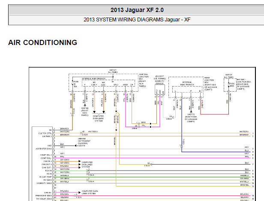264x201 pixels.
Task: Click 'WHT/ORG' wire label at pin 2
Action: tap(65, 132)
